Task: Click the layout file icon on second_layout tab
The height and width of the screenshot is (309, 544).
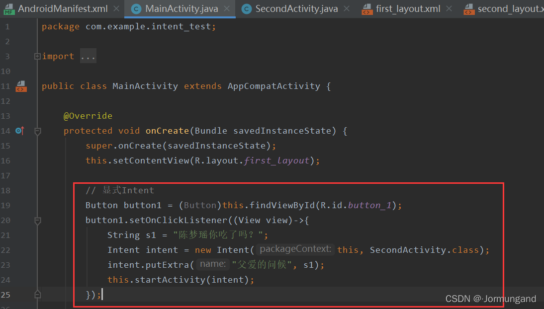Action: (x=469, y=9)
